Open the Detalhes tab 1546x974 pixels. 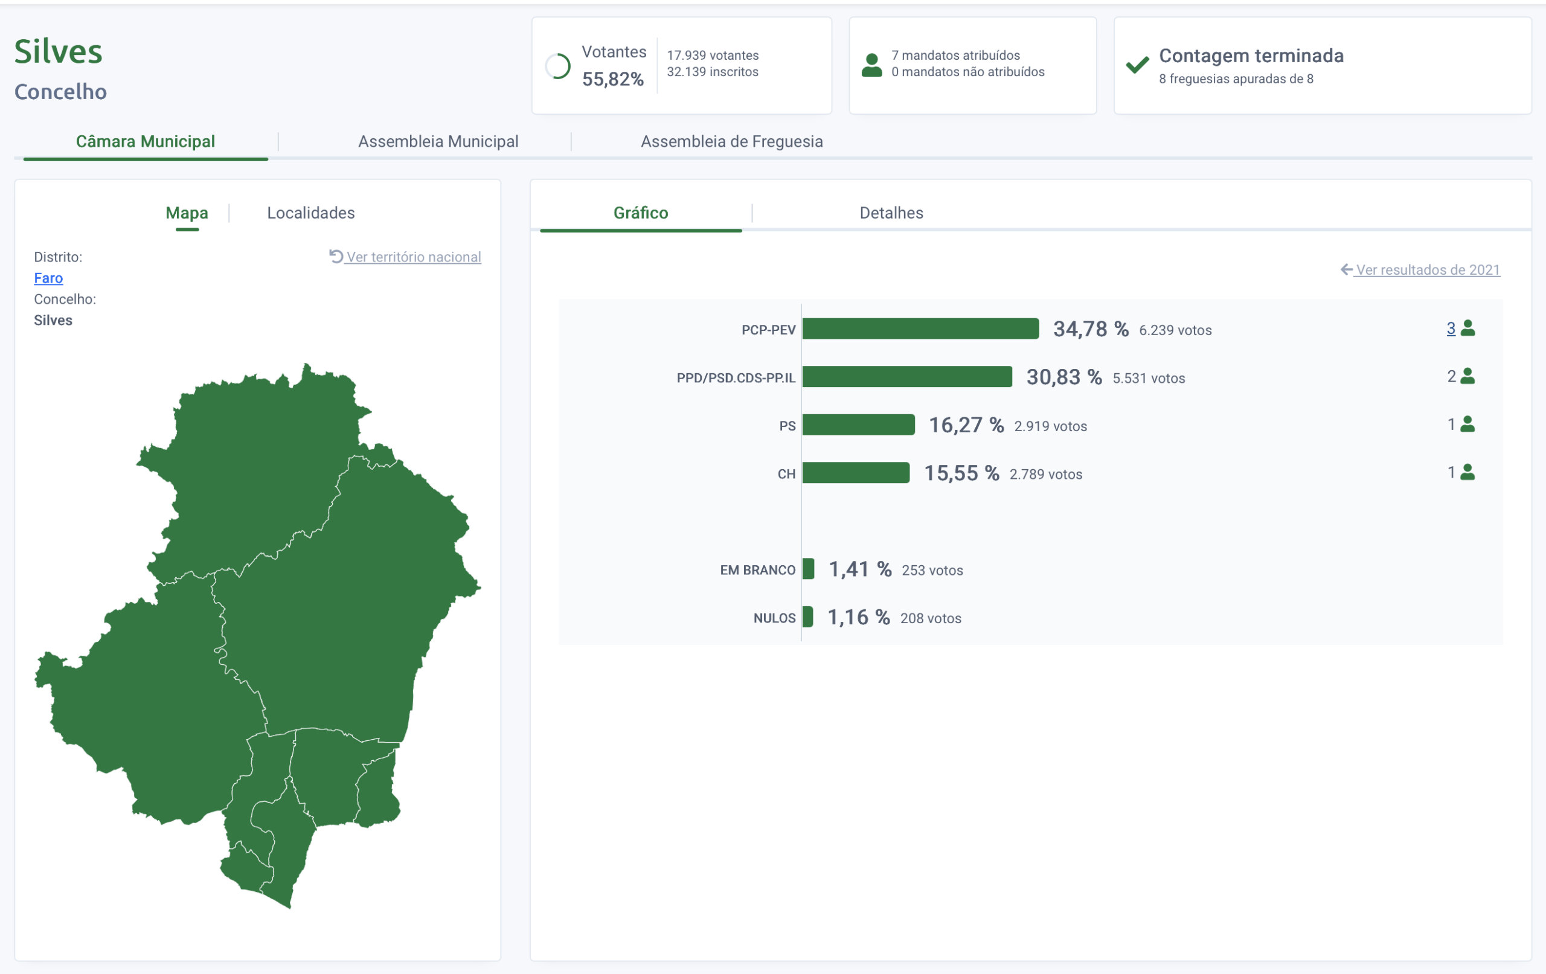pos(891,213)
